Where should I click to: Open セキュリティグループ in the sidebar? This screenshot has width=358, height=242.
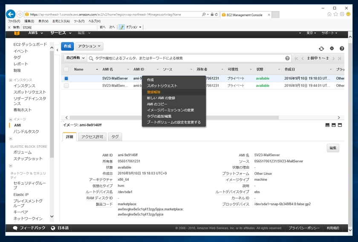click(30, 185)
